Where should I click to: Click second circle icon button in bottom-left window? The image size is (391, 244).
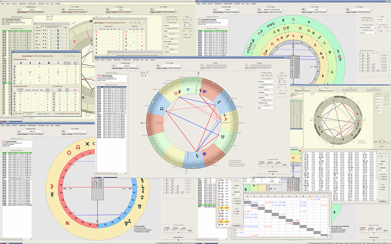pos(63,131)
